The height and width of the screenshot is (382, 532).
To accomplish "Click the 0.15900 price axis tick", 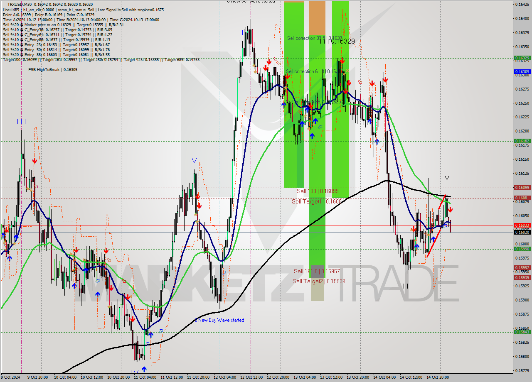I will (x=522, y=300).
